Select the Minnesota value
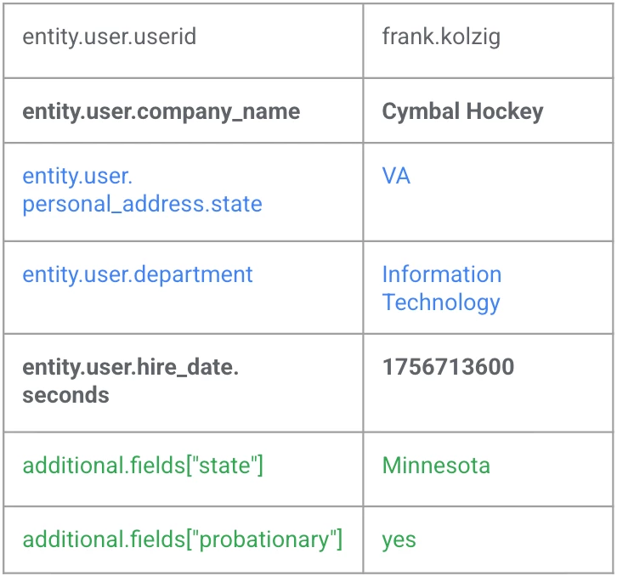Image resolution: width=617 pixels, height=576 pixels. click(x=436, y=466)
